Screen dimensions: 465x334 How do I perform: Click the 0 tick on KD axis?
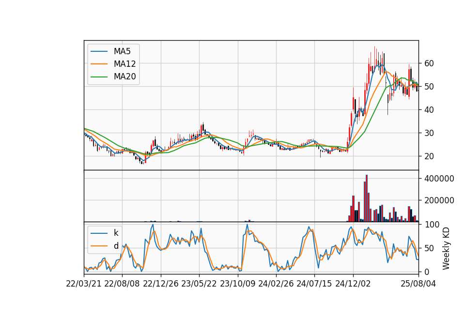[x=426, y=272]
